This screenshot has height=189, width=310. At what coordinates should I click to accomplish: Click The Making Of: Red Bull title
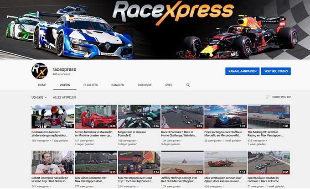click(268, 133)
